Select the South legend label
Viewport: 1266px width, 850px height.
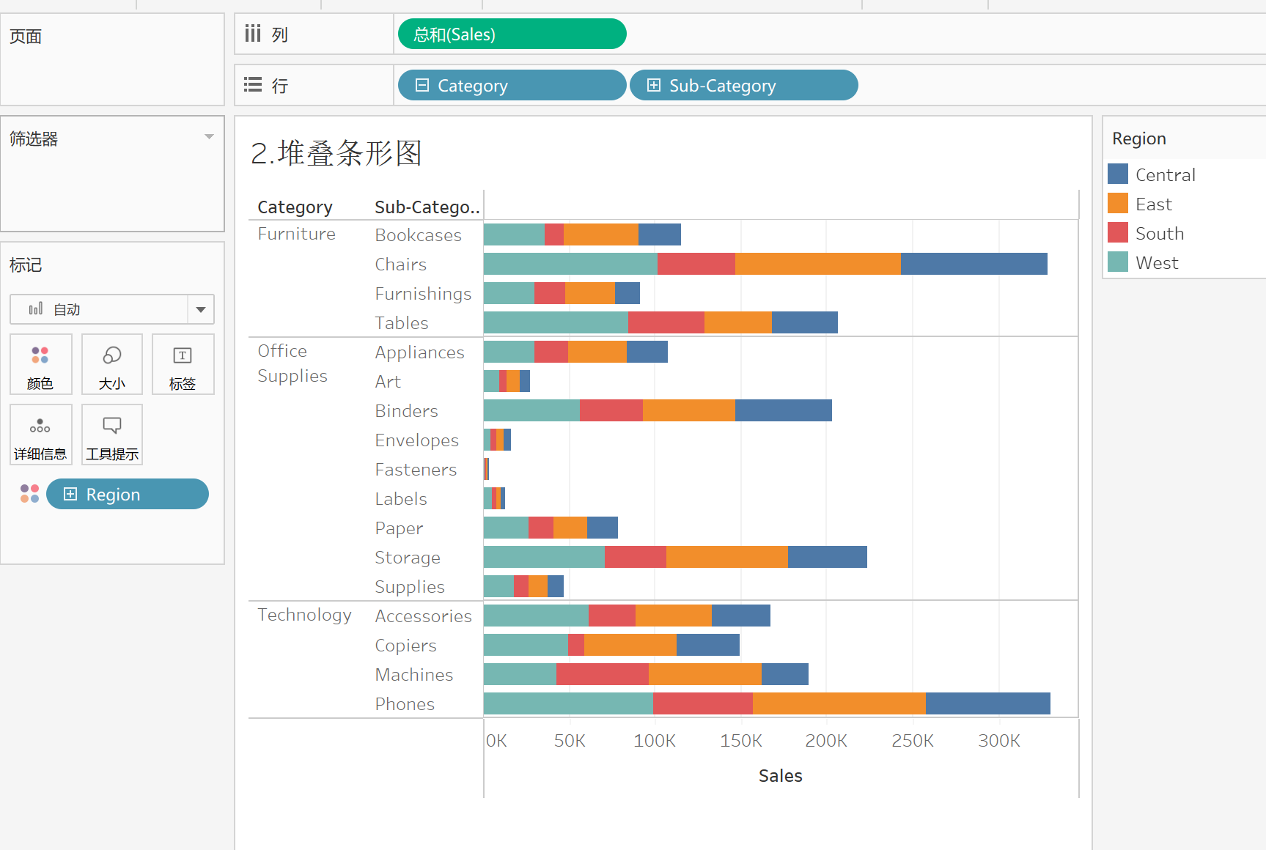[x=1160, y=233]
